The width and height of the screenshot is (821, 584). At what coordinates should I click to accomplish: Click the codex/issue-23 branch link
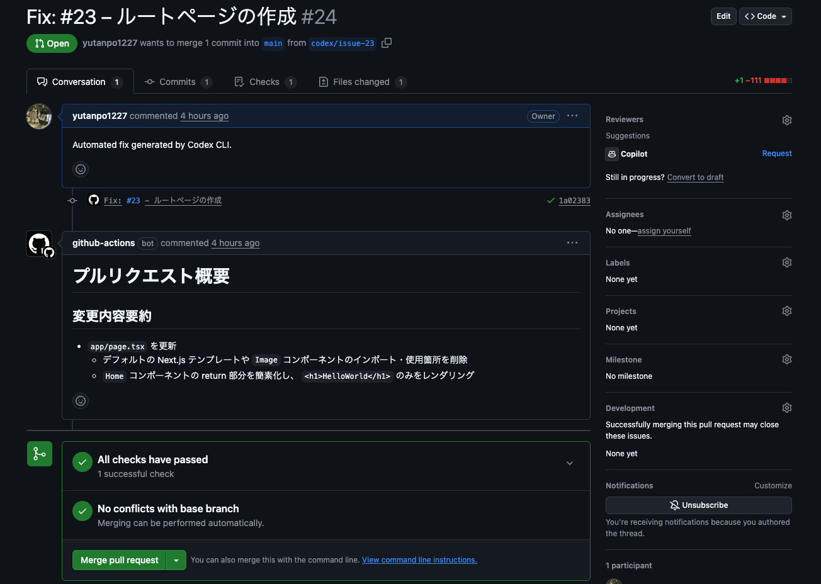click(x=343, y=43)
